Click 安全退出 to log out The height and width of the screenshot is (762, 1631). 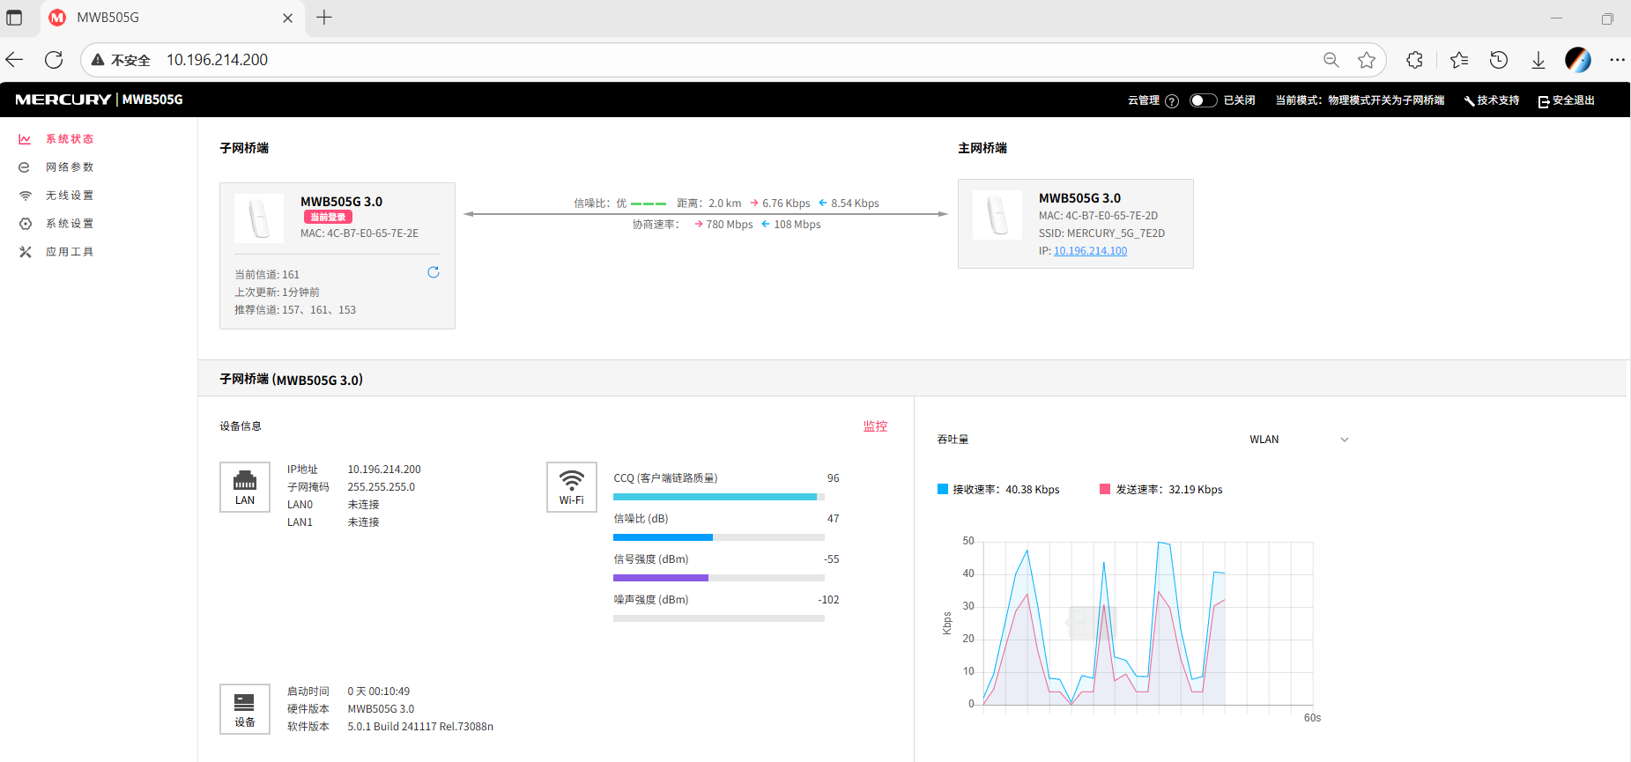pos(1567,100)
